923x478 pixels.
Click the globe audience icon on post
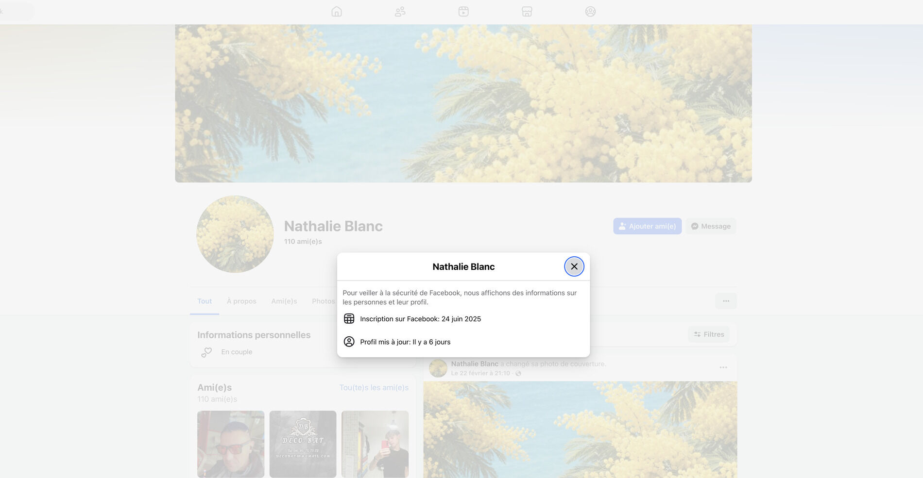[518, 373]
